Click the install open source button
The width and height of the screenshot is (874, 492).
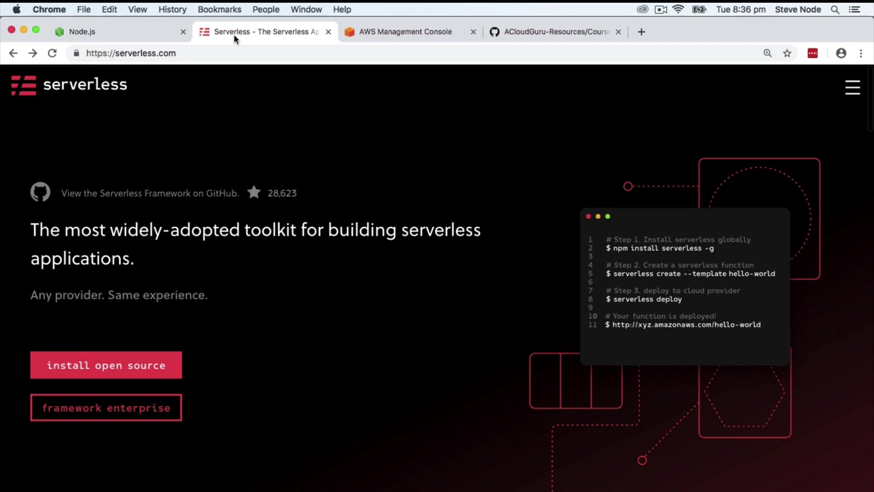pyautogui.click(x=106, y=366)
